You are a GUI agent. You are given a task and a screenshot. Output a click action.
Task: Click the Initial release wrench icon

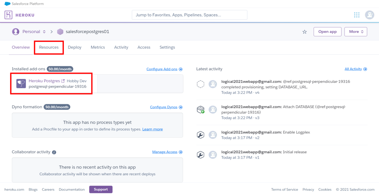click(x=201, y=155)
